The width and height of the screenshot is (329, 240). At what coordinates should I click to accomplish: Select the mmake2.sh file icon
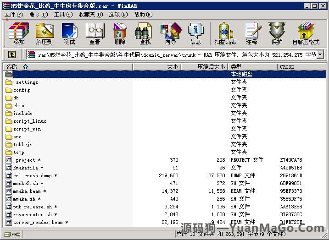[9, 184]
